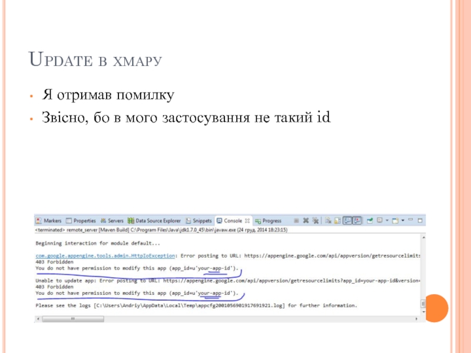Viewport: 471px width, 353px height.
Task: Toggle Scroll Lock in the console
Action: pos(337,221)
